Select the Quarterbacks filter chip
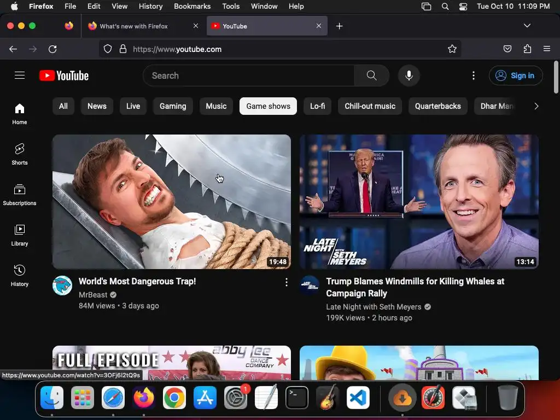 [438, 106]
